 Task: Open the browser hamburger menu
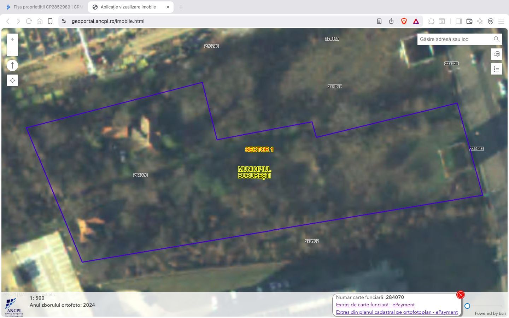click(501, 21)
